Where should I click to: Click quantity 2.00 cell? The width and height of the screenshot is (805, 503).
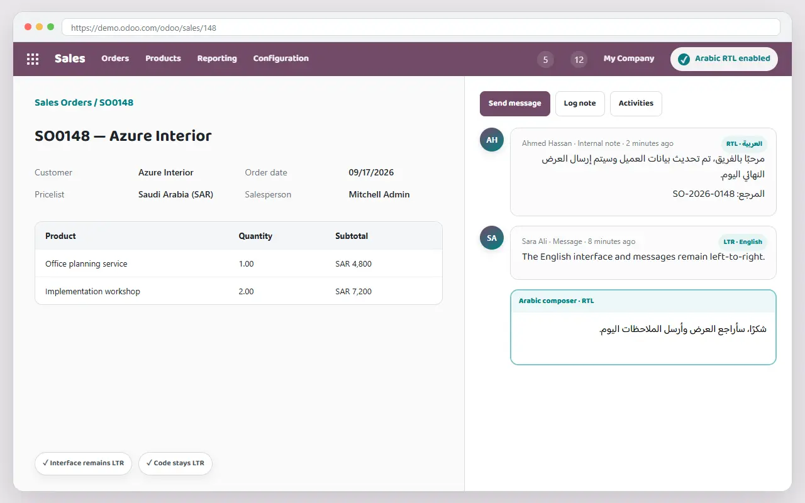pyautogui.click(x=247, y=292)
